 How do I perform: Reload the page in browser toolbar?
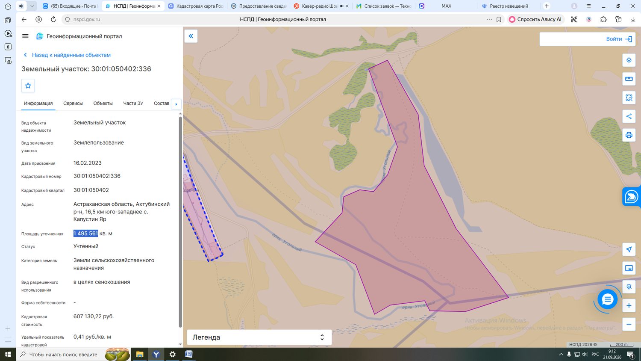pyautogui.click(x=53, y=19)
